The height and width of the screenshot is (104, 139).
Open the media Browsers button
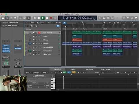(136, 18)
